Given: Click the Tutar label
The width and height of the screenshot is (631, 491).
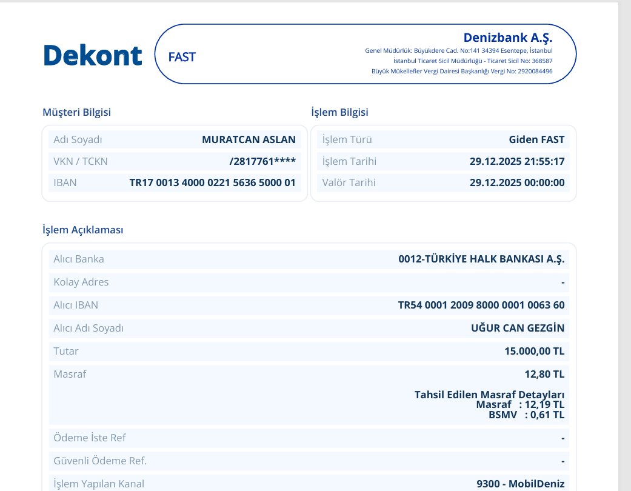Looking at the screenshot, I should tap(66, 352).
